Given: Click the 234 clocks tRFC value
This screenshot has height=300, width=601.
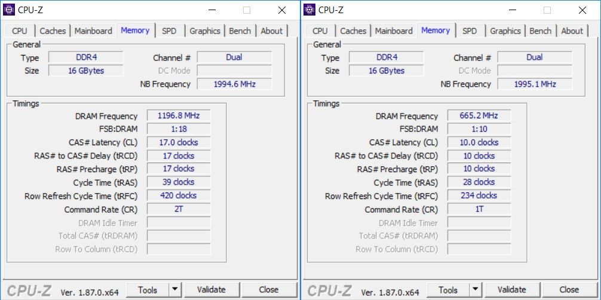Looking at the screenshot, I should pos(479,195).
